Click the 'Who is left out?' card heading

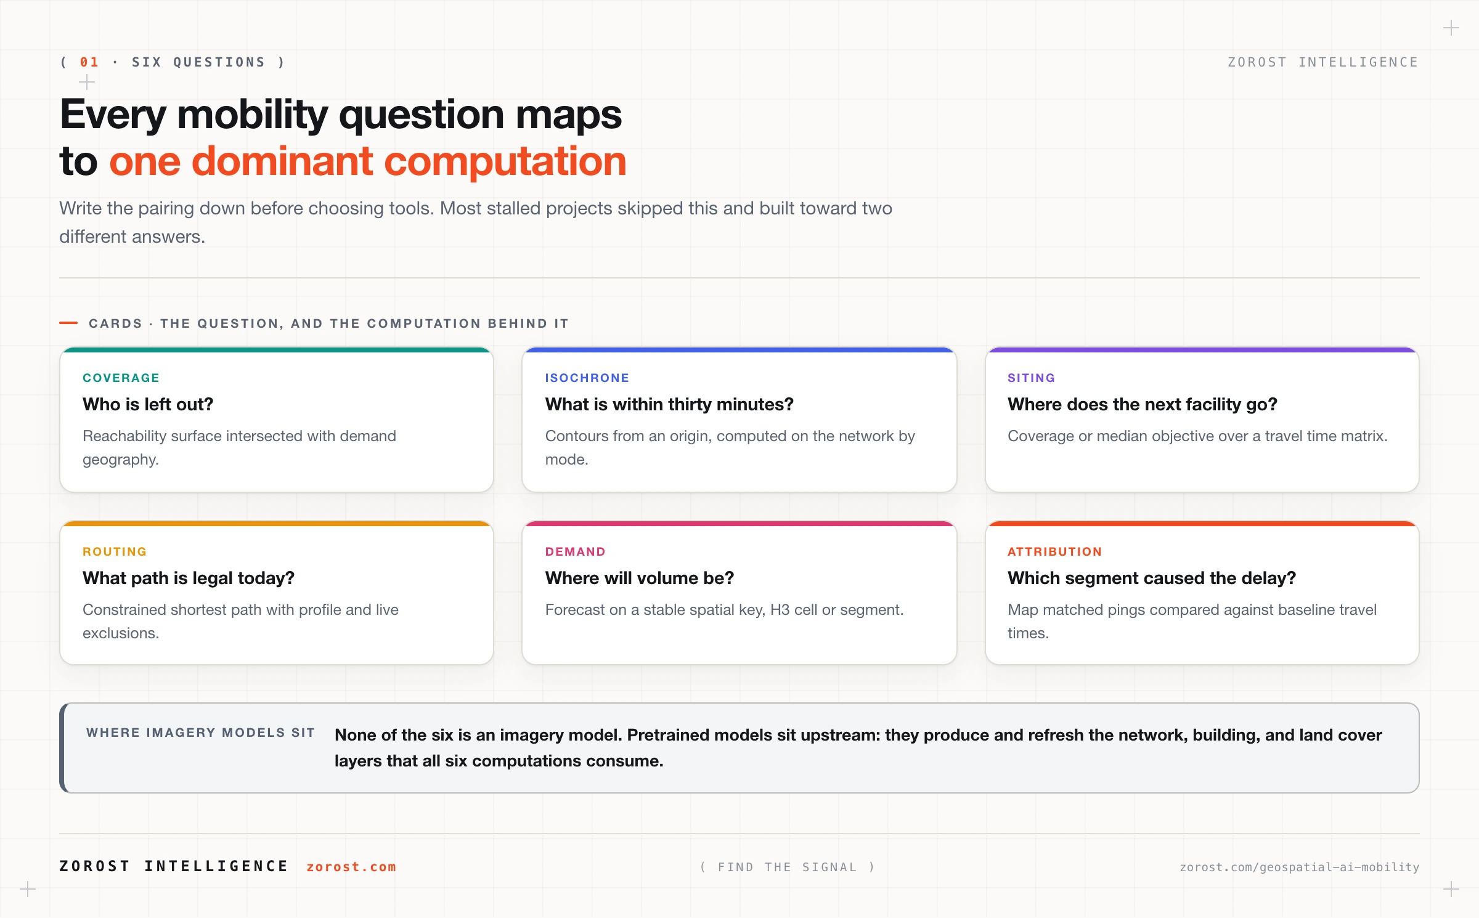tap(148, 404)
